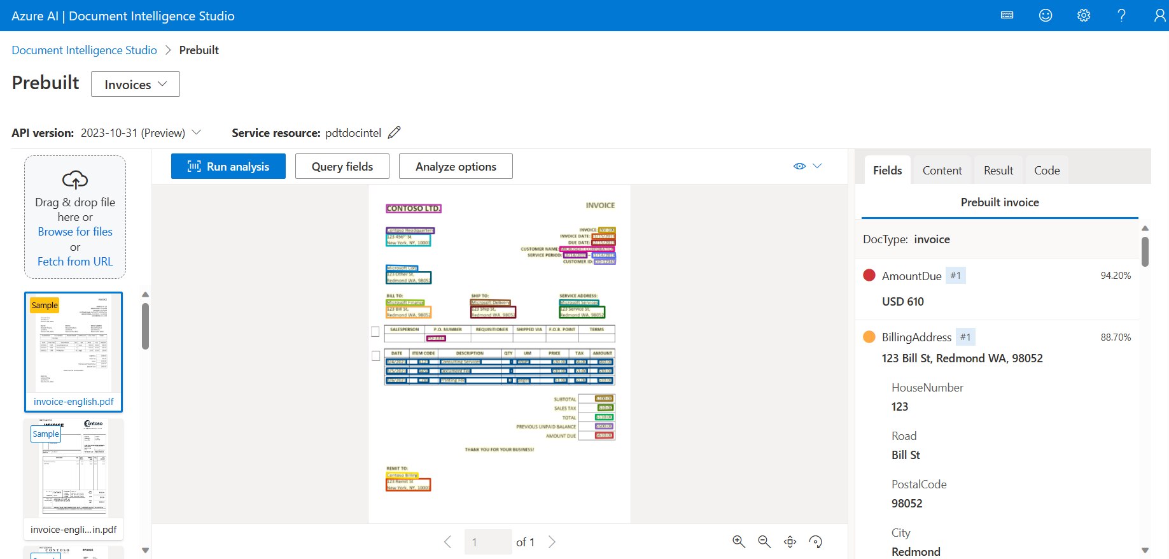Switch to the Fields tab
This screenshot has height=559, width=1169.
(887, 170)
